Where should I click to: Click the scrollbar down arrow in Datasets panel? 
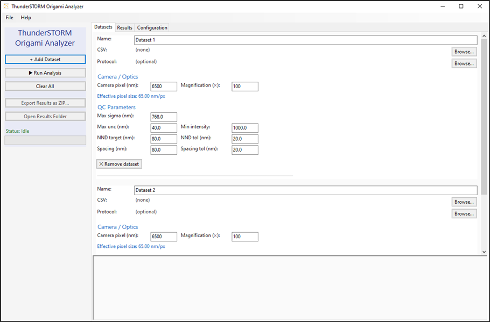(484, 252)
